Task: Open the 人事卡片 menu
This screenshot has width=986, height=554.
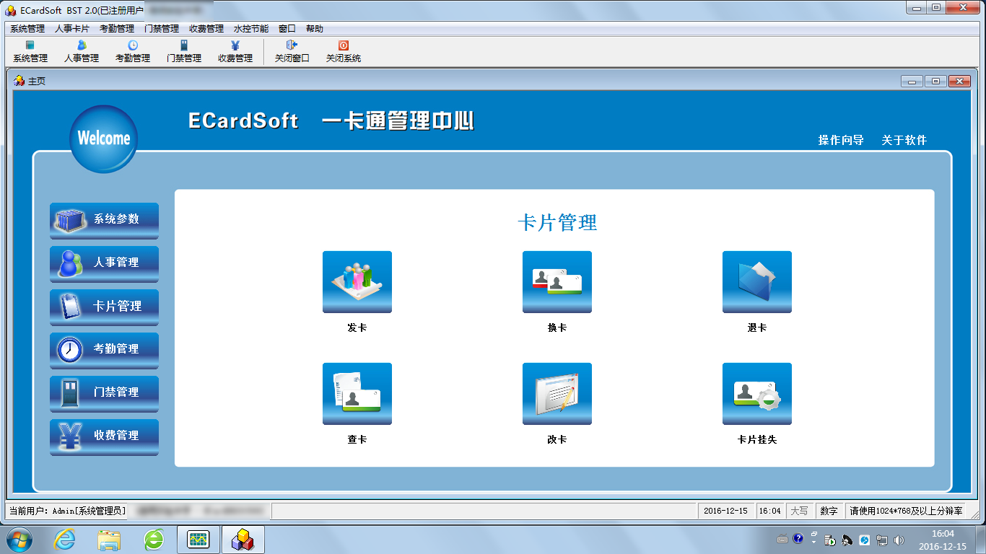Action: tap(72, 29)
